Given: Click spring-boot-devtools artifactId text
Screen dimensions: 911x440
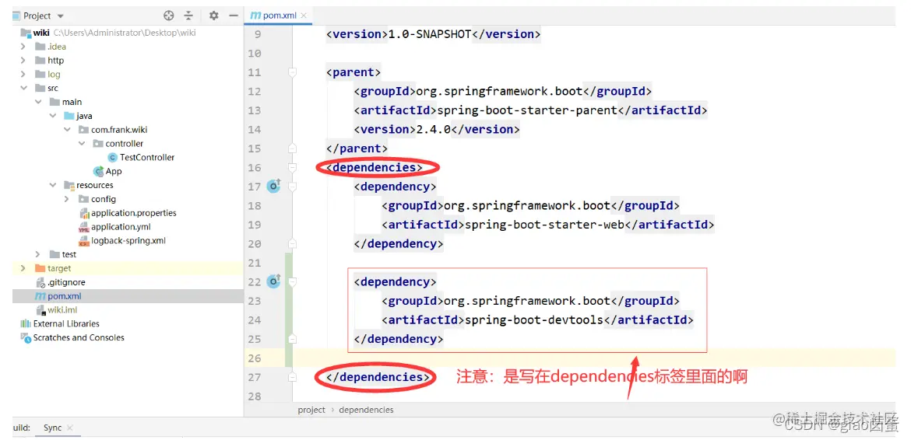Looking at the screenshot, I should point(534,320).
